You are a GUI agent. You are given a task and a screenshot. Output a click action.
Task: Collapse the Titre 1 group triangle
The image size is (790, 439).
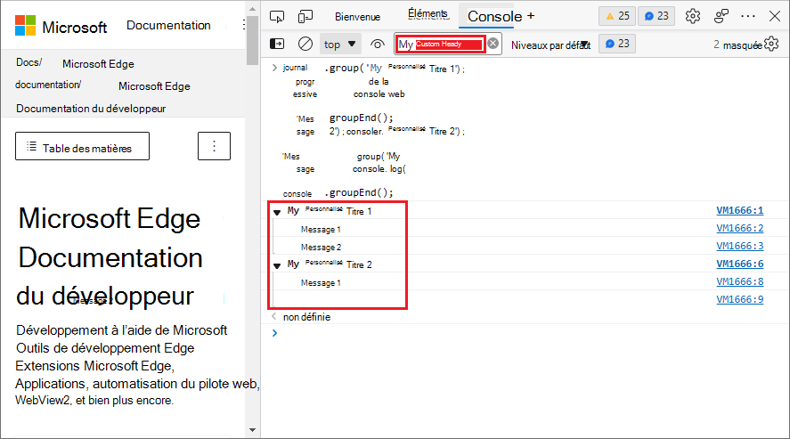coord(277,213)
